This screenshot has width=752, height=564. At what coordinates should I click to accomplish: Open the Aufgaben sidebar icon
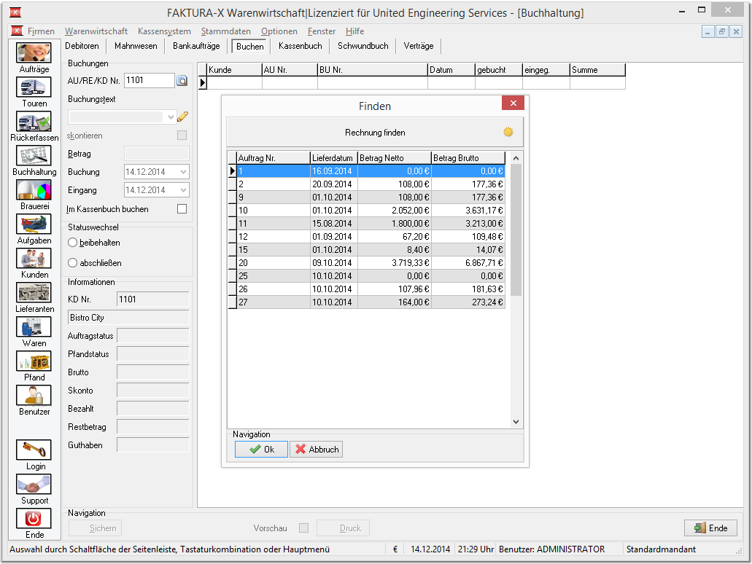34,224
